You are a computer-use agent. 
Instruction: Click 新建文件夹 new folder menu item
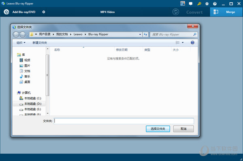pyautogui.click(x=40, y=43)
